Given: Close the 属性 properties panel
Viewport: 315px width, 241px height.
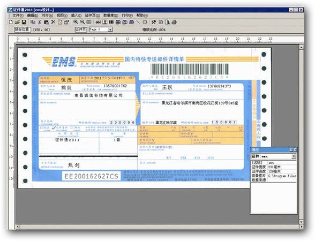Looking at the screenshot, I should point(295,150).
